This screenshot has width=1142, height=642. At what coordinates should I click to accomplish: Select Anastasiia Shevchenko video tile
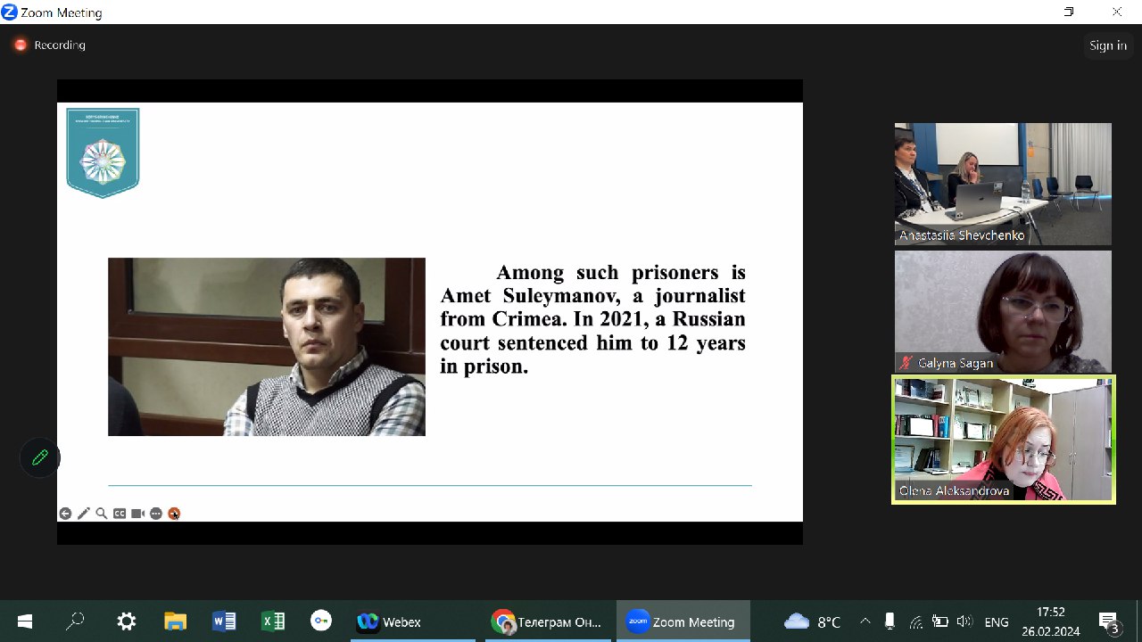click(x=1003, y=184)
